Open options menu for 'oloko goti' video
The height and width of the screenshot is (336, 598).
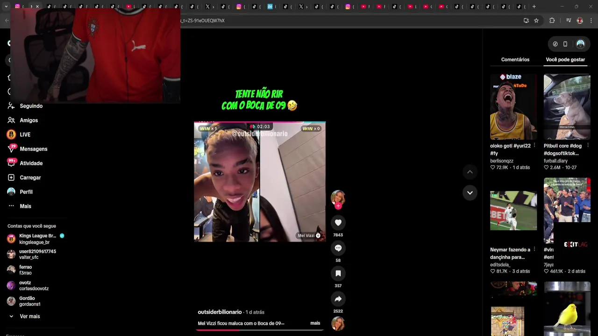[x=534, y=146]
